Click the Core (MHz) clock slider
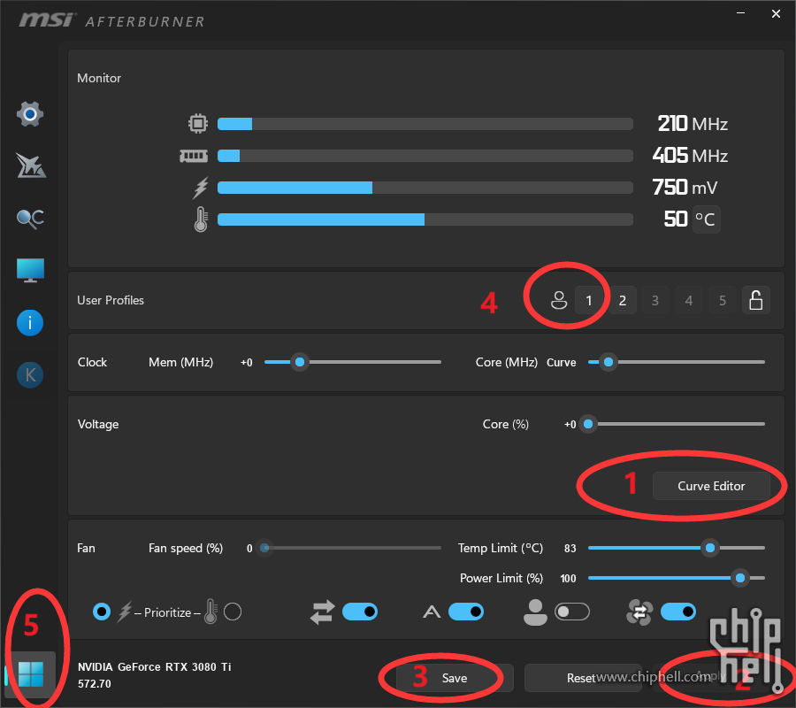This screenshot has width=796, height=708. (x=677, y=362)
